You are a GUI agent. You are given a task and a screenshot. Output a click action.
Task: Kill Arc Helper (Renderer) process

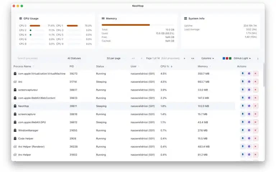coord(255,146)
